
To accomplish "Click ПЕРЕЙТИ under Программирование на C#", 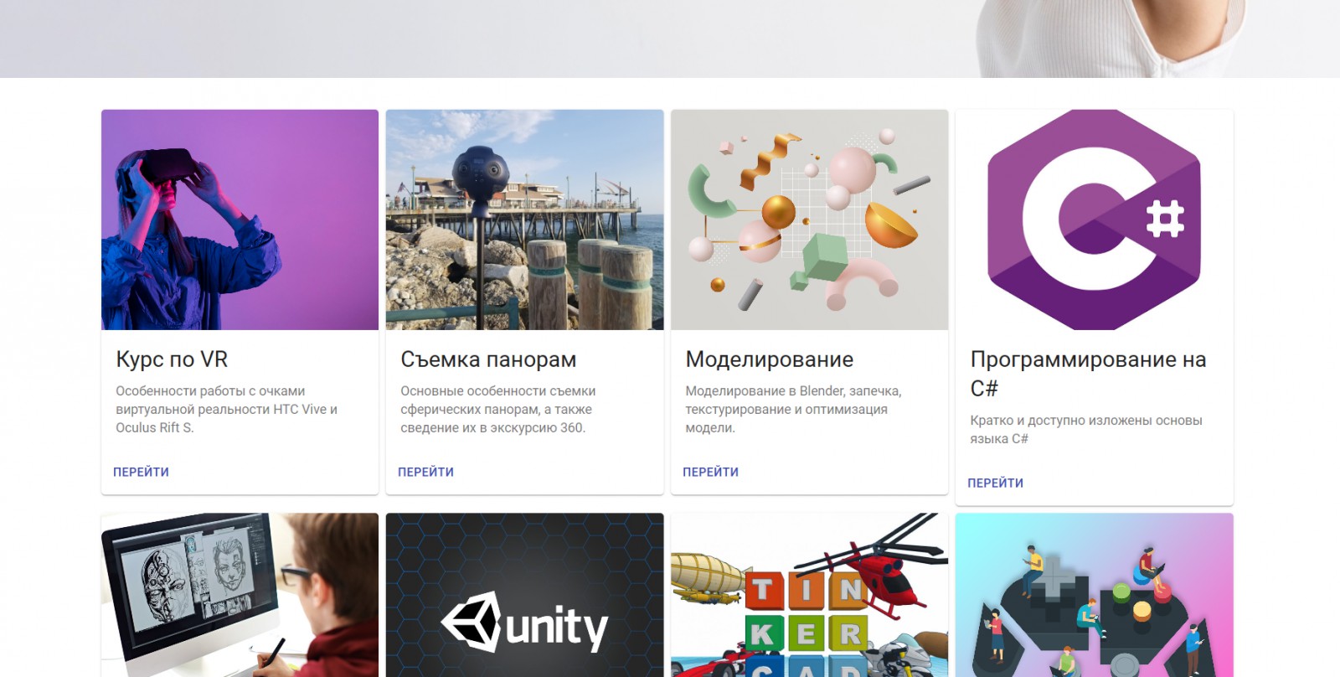I will (995, 483).
